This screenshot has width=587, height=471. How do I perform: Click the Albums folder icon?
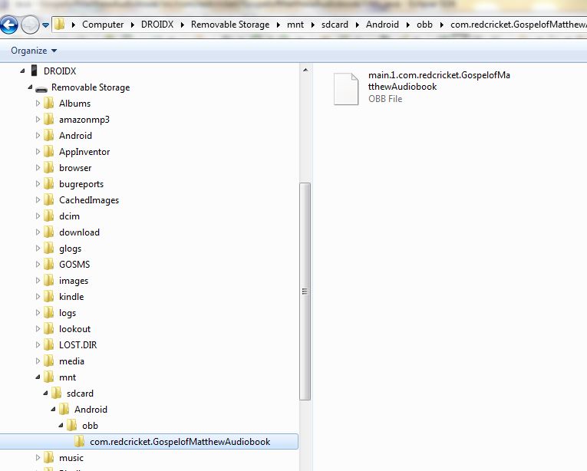click(x=48, y=103)
